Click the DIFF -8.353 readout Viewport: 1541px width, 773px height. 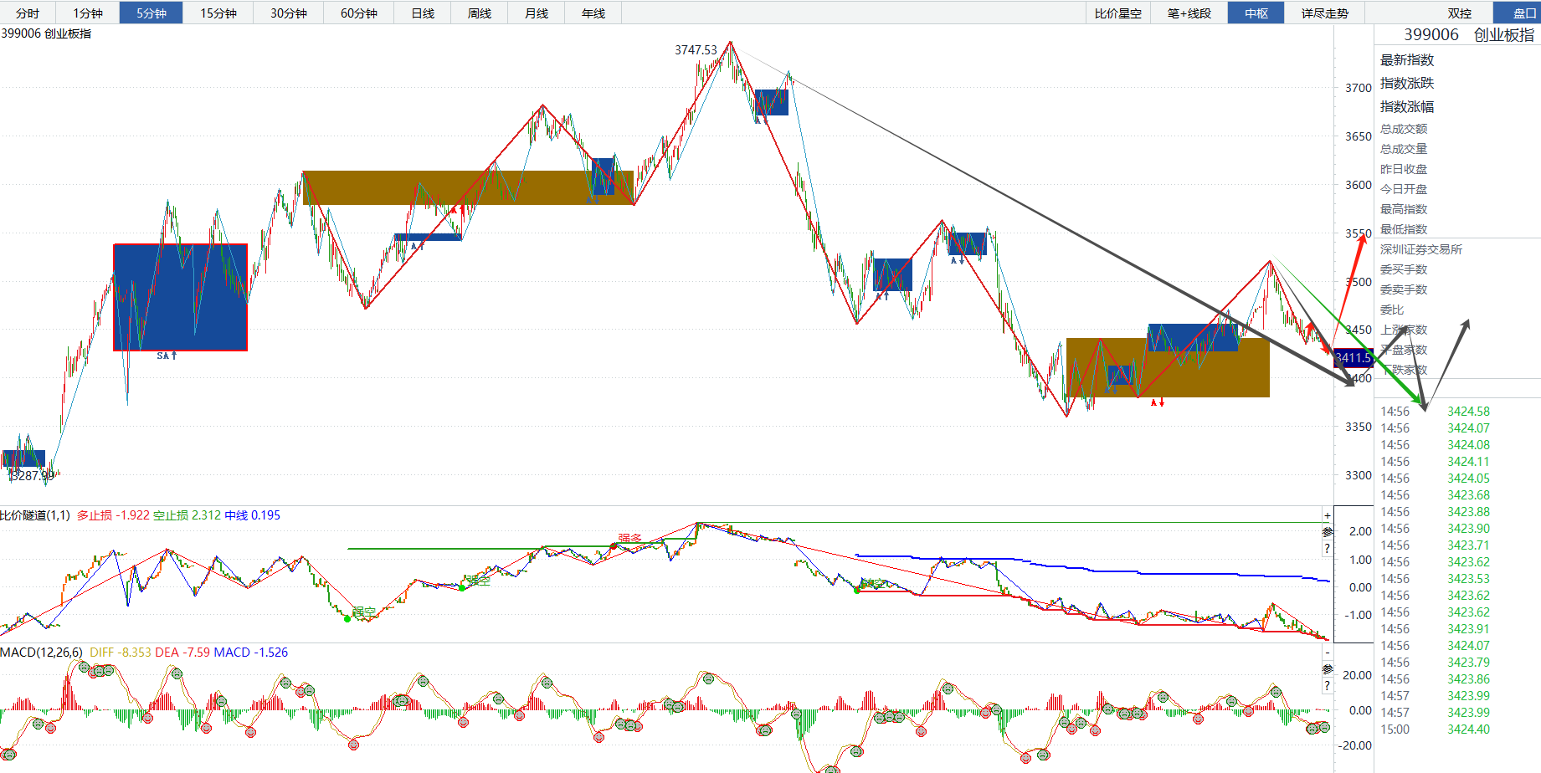click(x=121, y=653)
